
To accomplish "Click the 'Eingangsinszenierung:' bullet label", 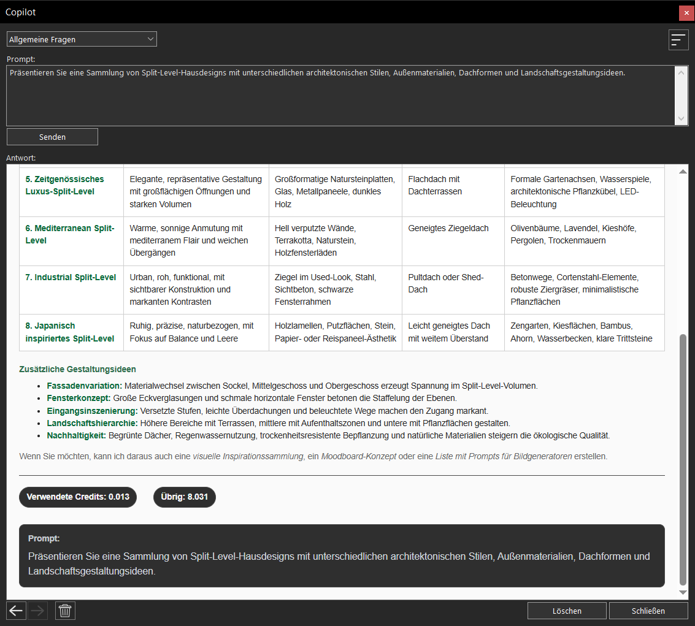I will (x=92, y=411).
